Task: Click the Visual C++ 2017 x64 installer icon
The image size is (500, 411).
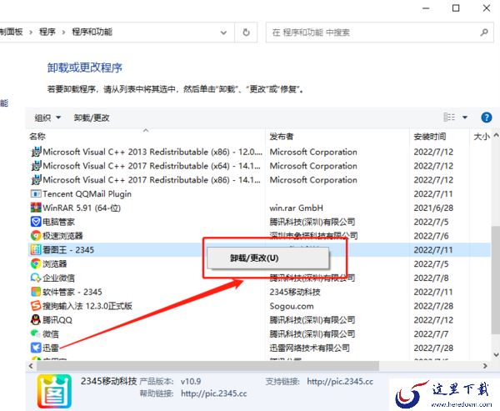Action: click(x=36, y=166)
